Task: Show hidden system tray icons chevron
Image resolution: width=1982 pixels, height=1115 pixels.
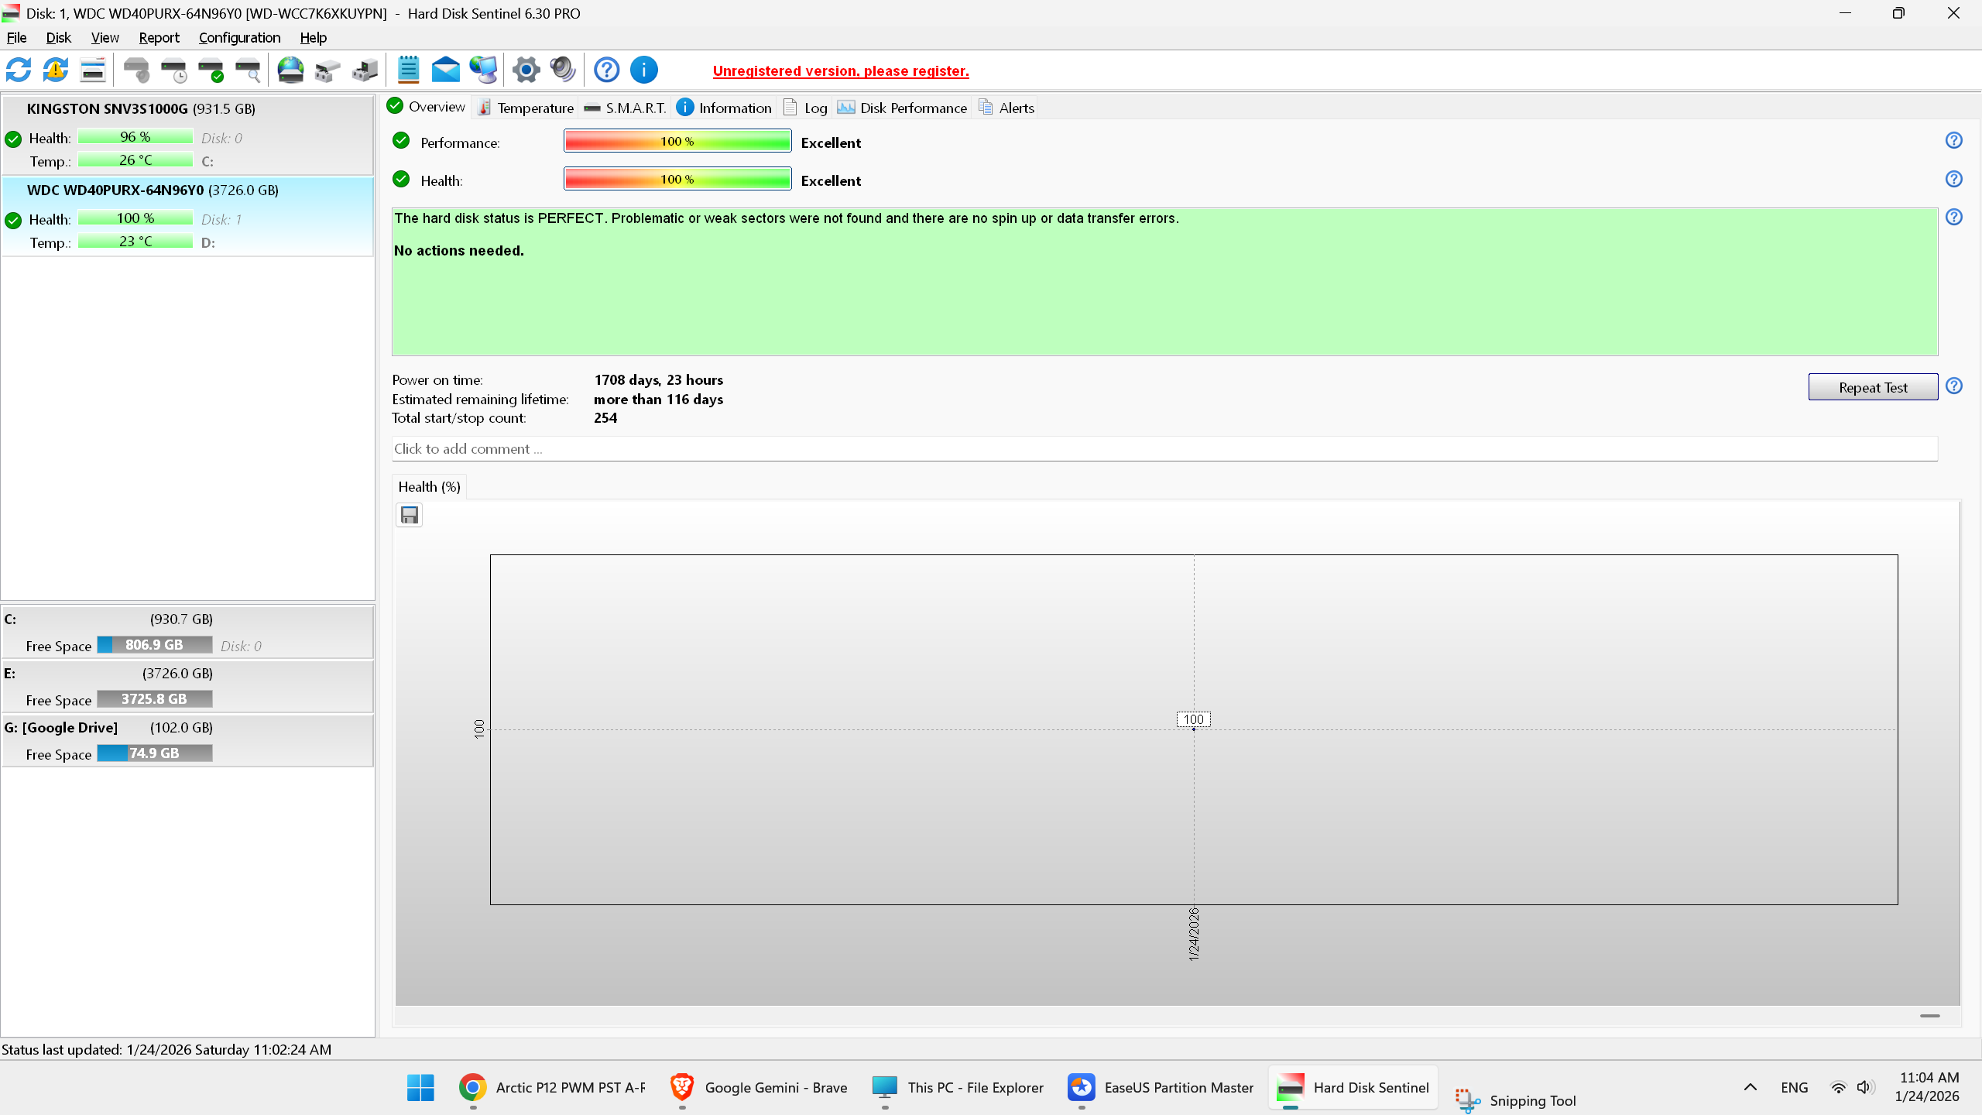Action: click(x=1751, y=1087)
